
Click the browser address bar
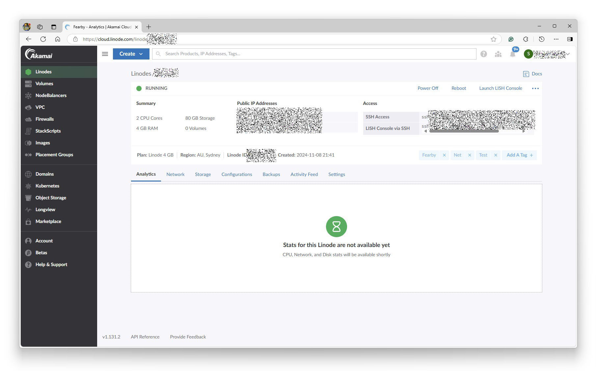[284, 39]
